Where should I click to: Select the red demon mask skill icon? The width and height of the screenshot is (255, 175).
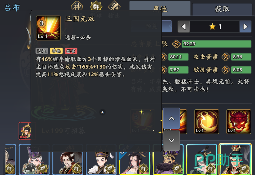click(239, 122)
